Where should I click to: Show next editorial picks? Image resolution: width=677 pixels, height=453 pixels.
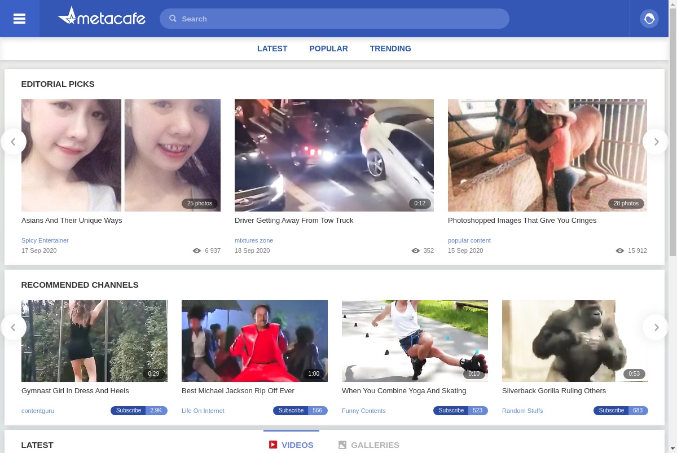pyautogui.click(x=656, y=142)
